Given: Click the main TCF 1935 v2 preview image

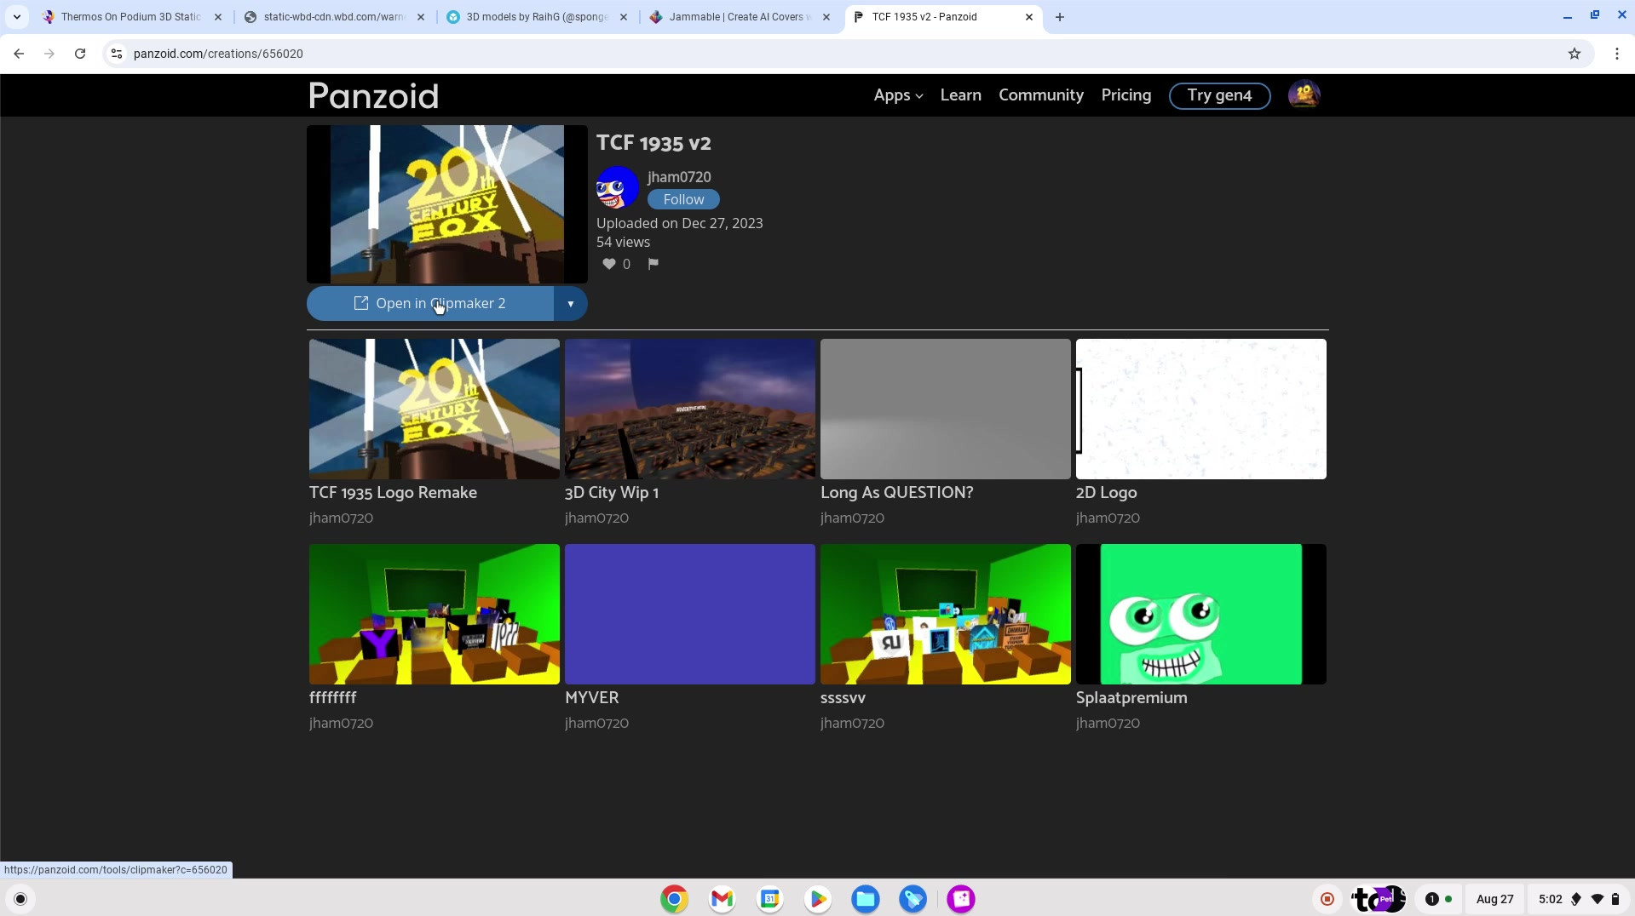Looking at the screenshot, I should (447, 204).
